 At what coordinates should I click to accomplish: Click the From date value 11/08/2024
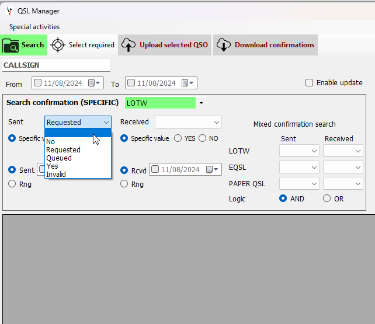pos(63,83)
